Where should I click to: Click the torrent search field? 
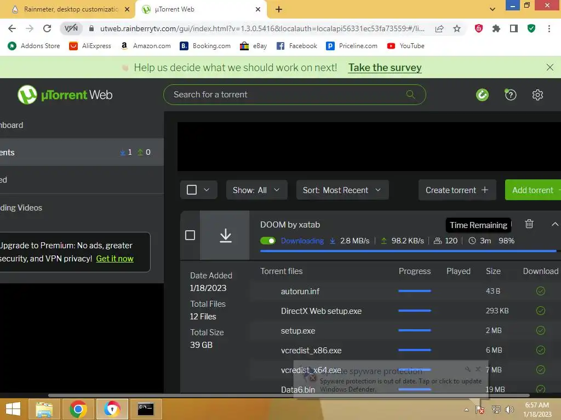tap(294, 95)
